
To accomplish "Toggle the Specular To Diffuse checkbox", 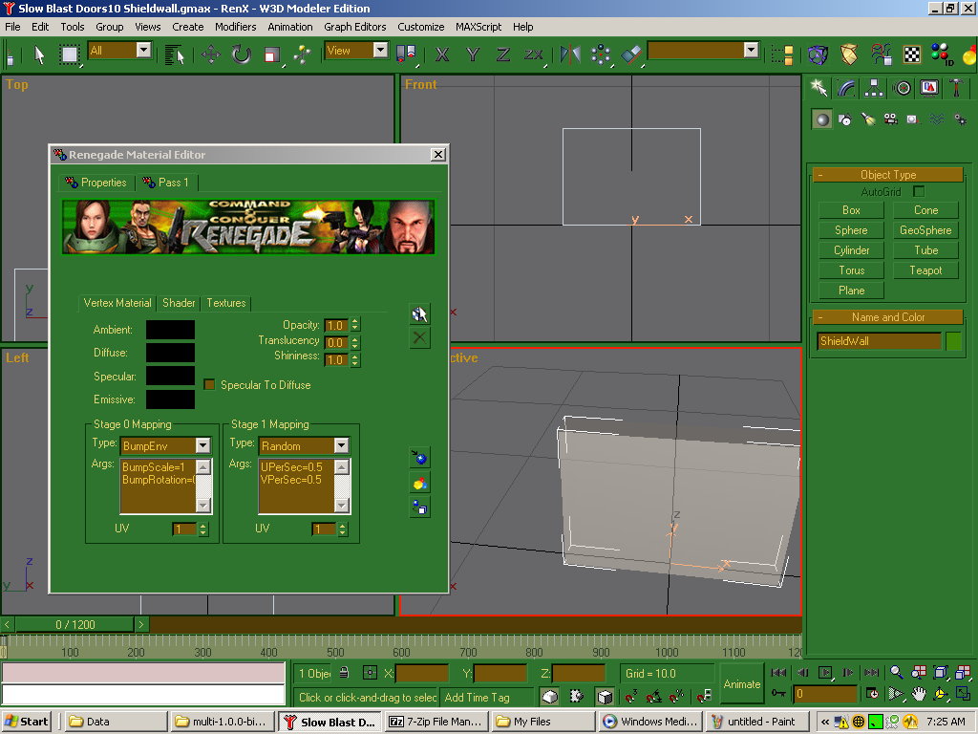I will pyautogui.click(x=210, y=385).
